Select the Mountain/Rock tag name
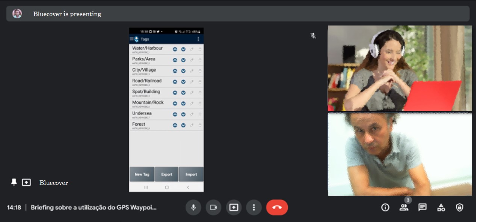 click(148, 102)
